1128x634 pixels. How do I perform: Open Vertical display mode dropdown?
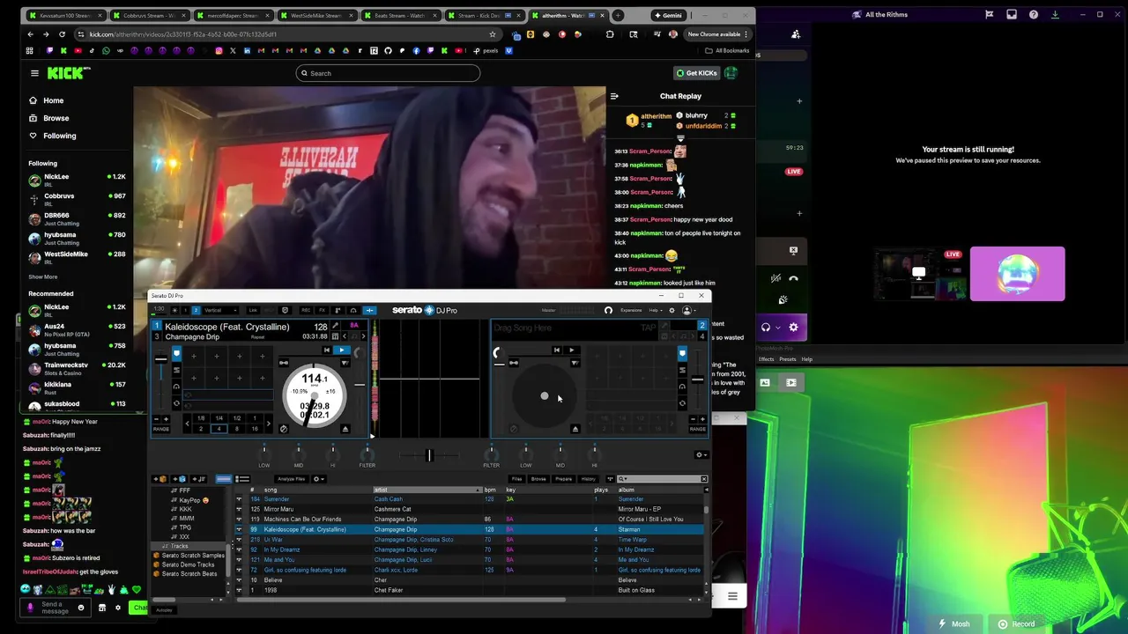point(221,310)
